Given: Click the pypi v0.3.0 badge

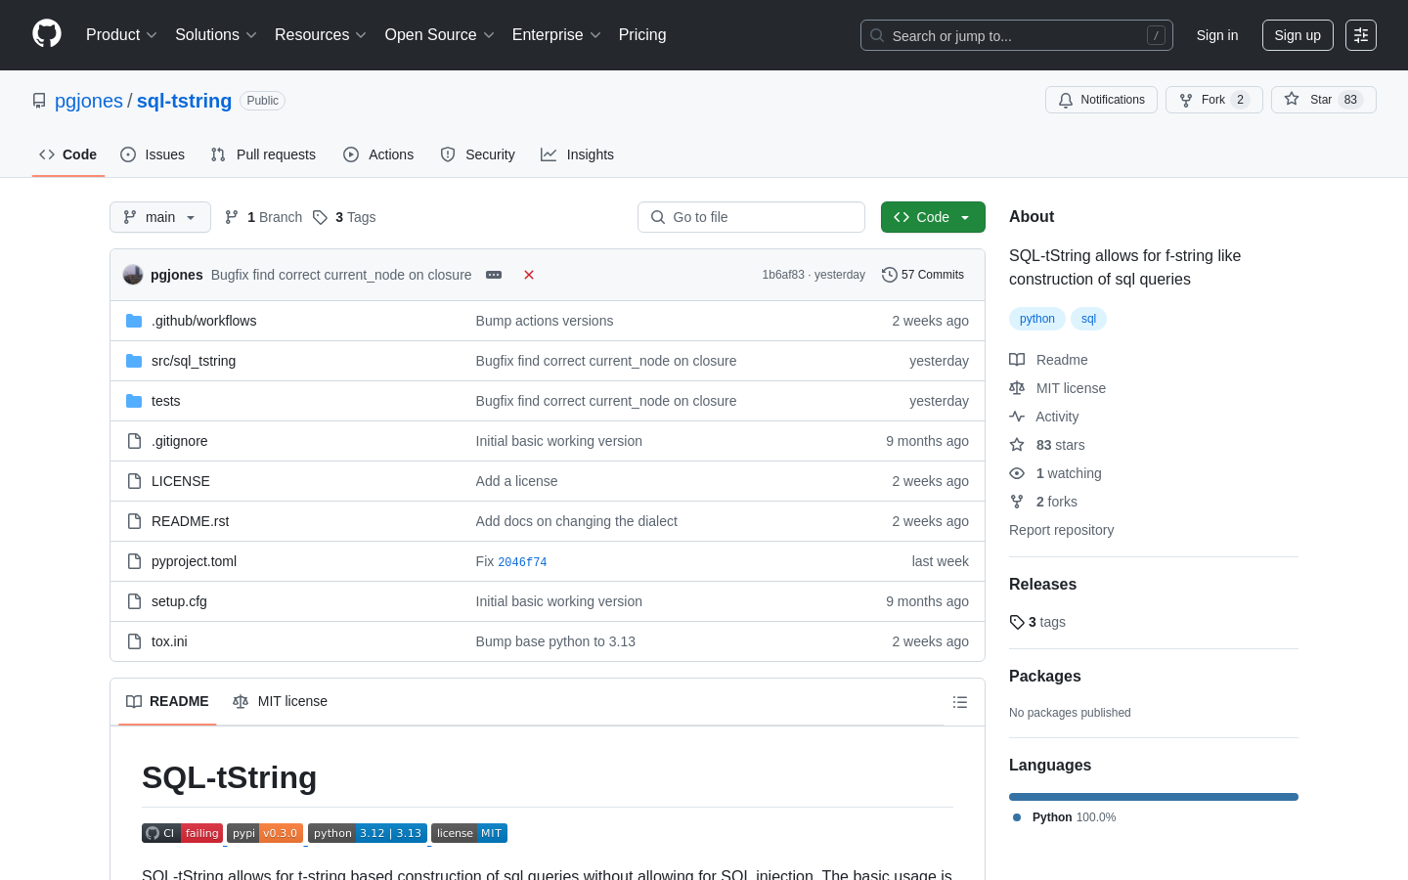Looking at the screenshot, I should click(265, 833).
